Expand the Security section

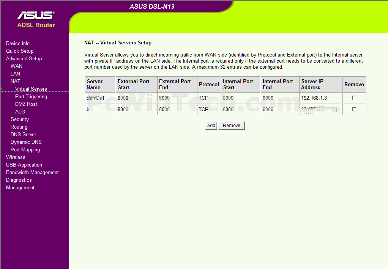[20, 120]
